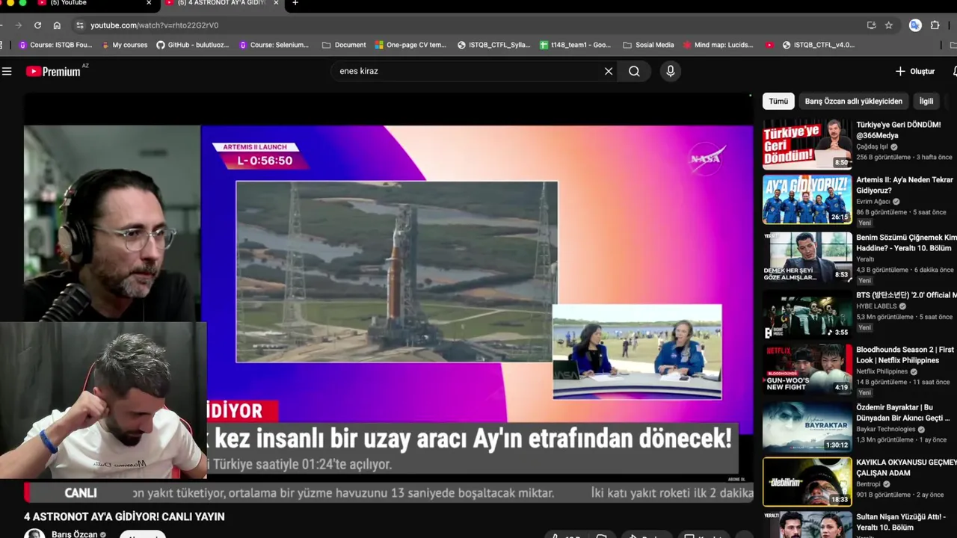Open the Google Translate extension icon

[x=915, y=25]
